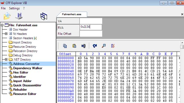Expand the .NET Directory tree node

point(6,59)
